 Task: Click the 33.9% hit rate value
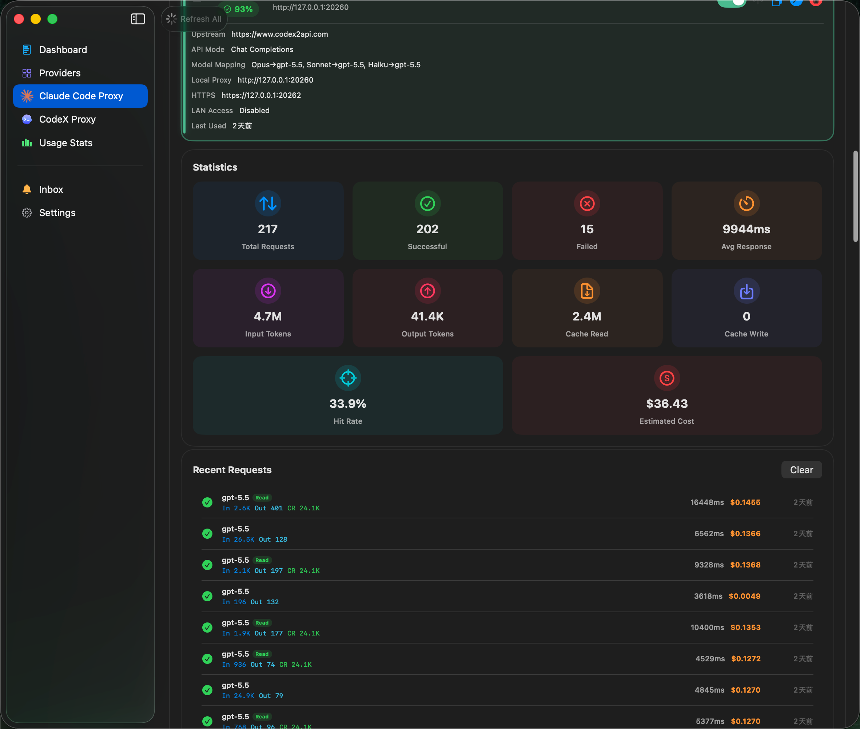[x=348, y=404]
